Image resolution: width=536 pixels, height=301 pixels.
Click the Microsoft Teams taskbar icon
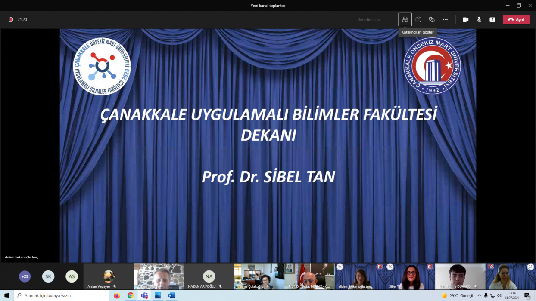(144, 295)
